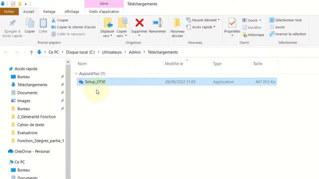Collapse the Aujourd'hui group
Viewport: 319px width, 179px height.
pos(76,74)
